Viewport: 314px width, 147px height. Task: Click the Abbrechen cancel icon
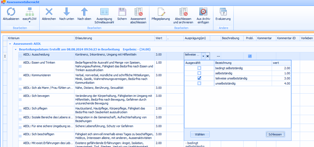pyautogui.click(x=49, y=12)
